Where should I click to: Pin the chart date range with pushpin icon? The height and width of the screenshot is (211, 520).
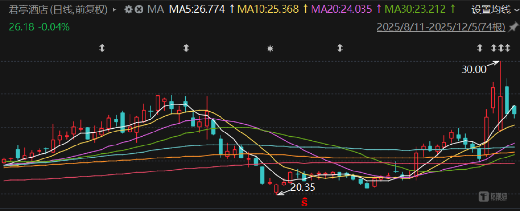(513, 27)
